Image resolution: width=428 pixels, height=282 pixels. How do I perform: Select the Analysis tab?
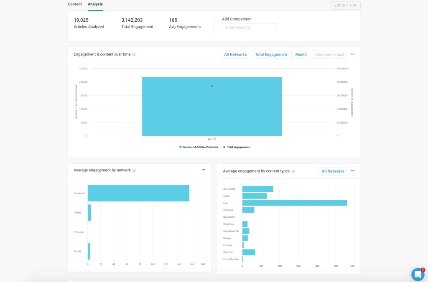95,4
